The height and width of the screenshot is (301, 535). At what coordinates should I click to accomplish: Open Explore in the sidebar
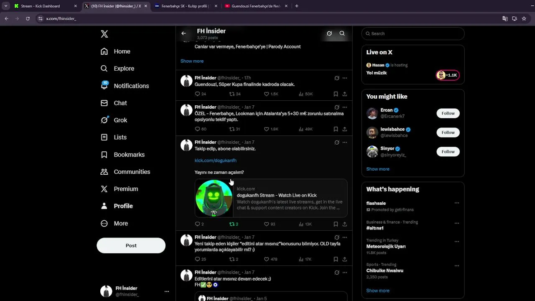pyautogui.click(x=117, y=69)
